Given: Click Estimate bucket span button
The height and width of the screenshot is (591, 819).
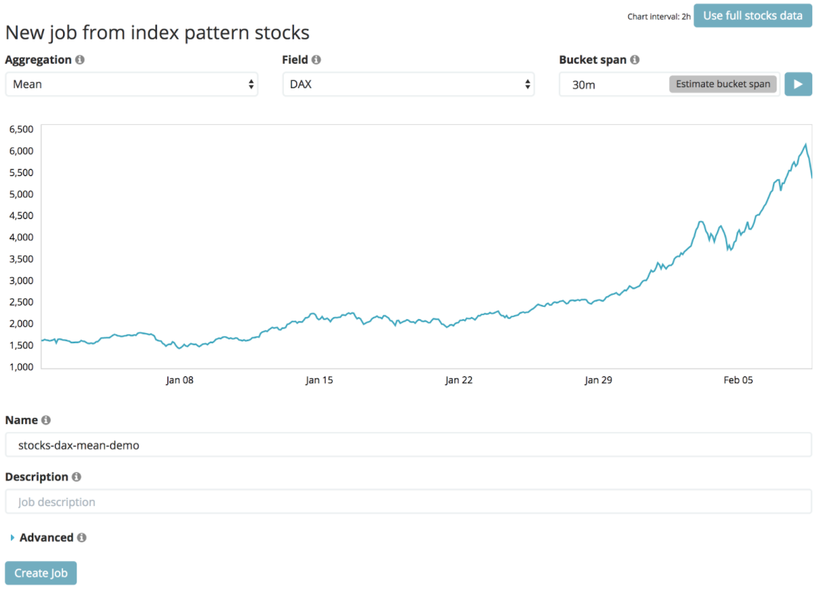Looking at the screenshot, I should tap(723, 84).
